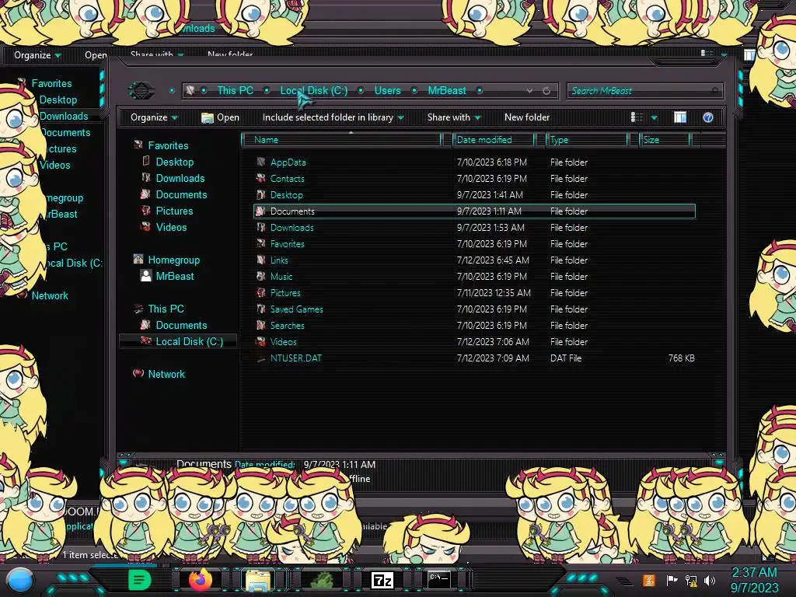
Task: Launch Firefox from the taskbar
Action: pos(200,580)
